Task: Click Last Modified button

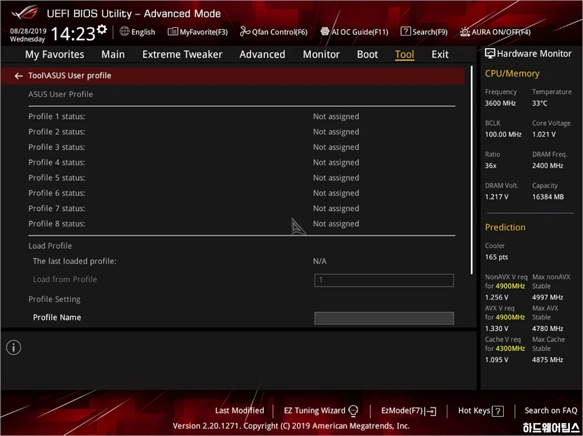Action: tap(240, 410)
